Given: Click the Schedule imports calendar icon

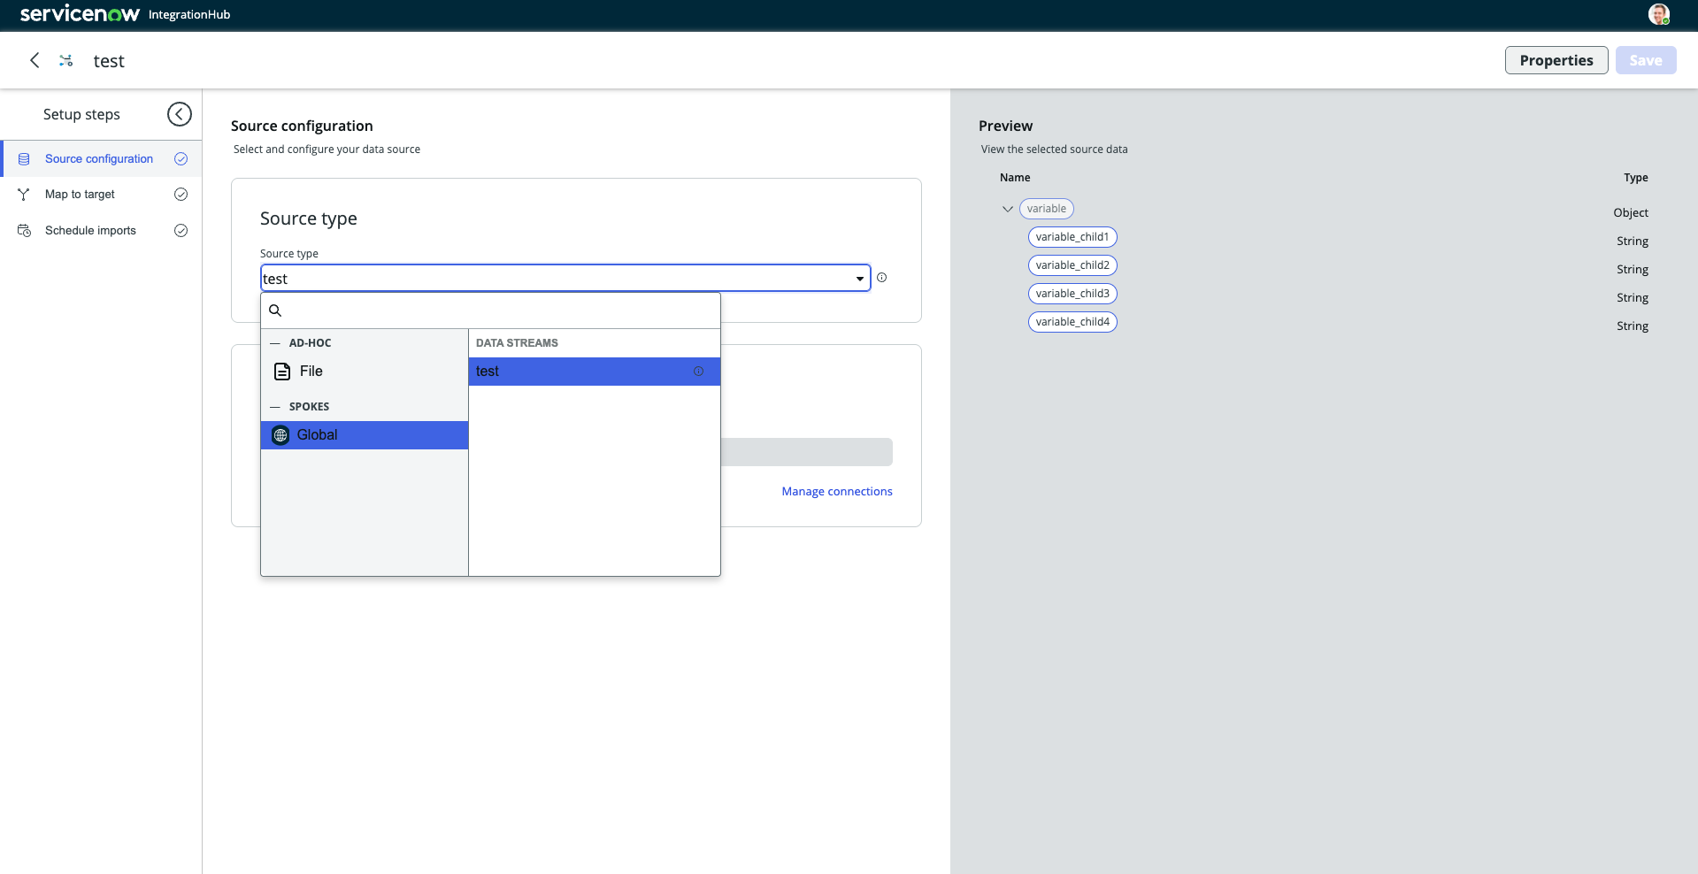Looking at the screenshot, I should click(x=24, y=231).
